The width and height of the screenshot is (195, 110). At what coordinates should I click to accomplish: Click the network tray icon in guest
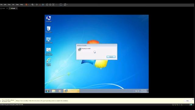(136, 91)
